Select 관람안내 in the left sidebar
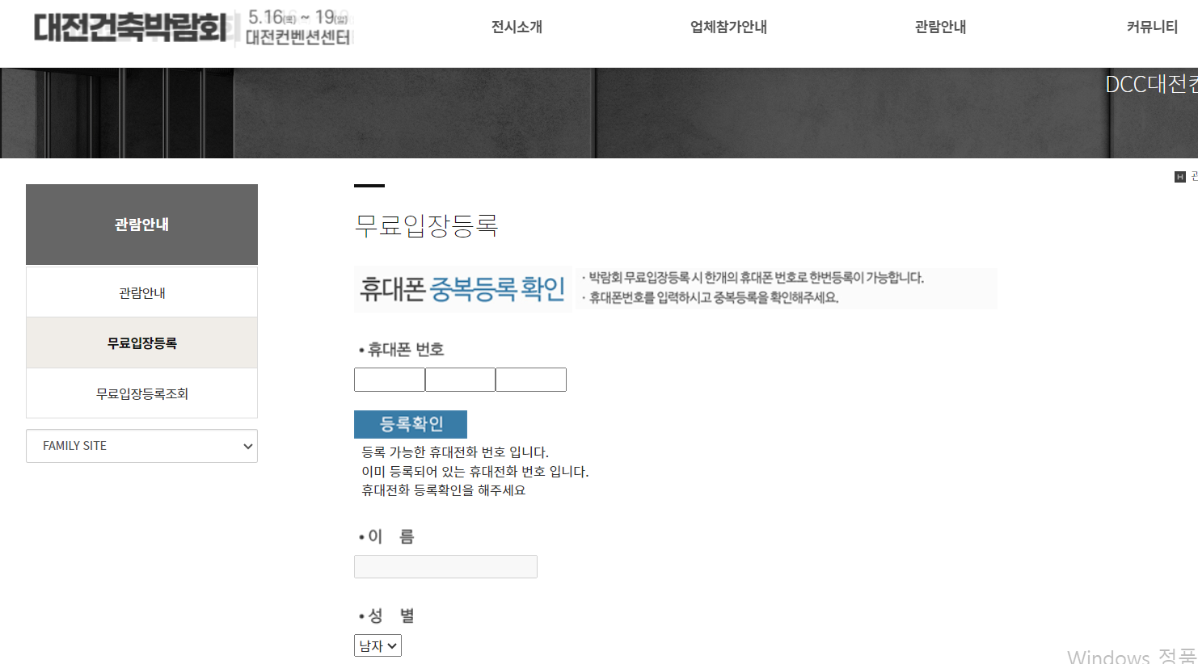The image size is (1198, 664). [x=141, y=292]
